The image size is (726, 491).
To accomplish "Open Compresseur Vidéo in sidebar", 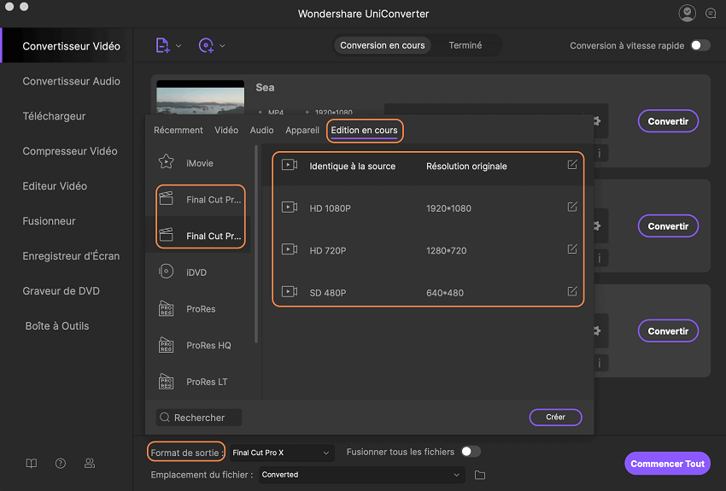I will coord(70,151).
